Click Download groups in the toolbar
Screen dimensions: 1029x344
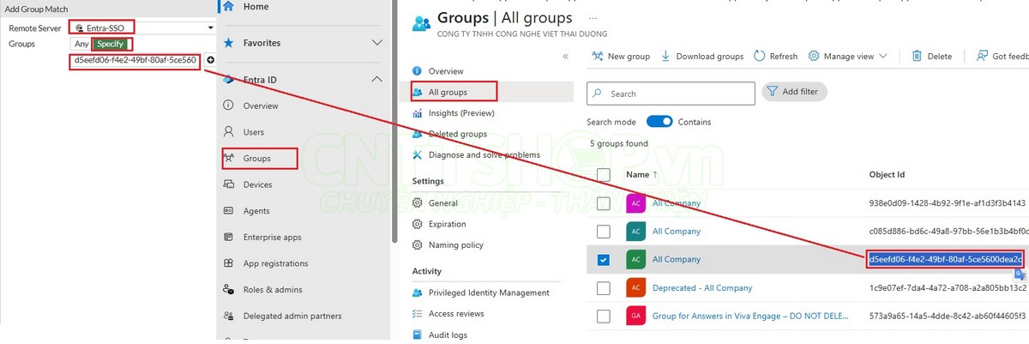702,57
